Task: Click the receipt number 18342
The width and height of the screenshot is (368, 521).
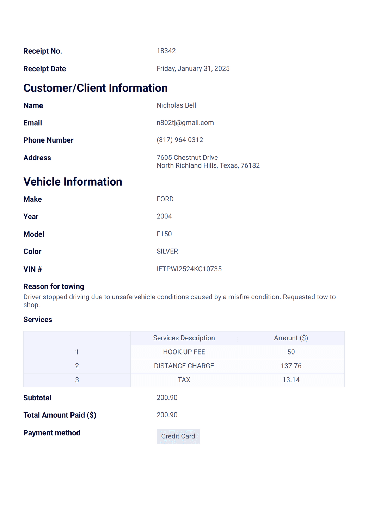Action: [x=166, y=51]
